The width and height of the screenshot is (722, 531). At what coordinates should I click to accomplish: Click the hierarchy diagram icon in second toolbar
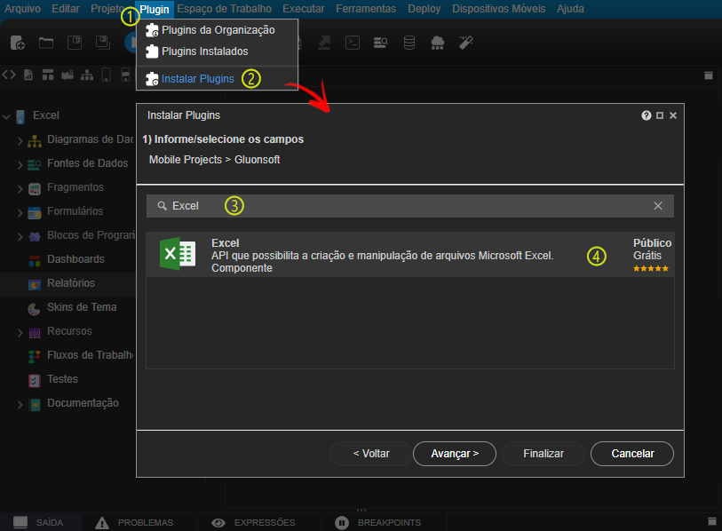pos(86,75)
